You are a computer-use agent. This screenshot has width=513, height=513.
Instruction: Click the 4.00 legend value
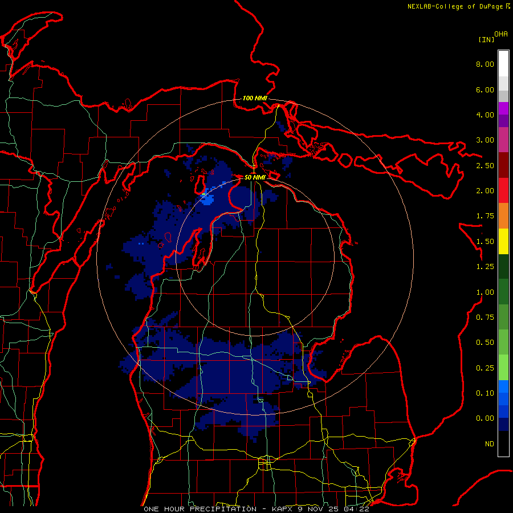tap(485, 115)
